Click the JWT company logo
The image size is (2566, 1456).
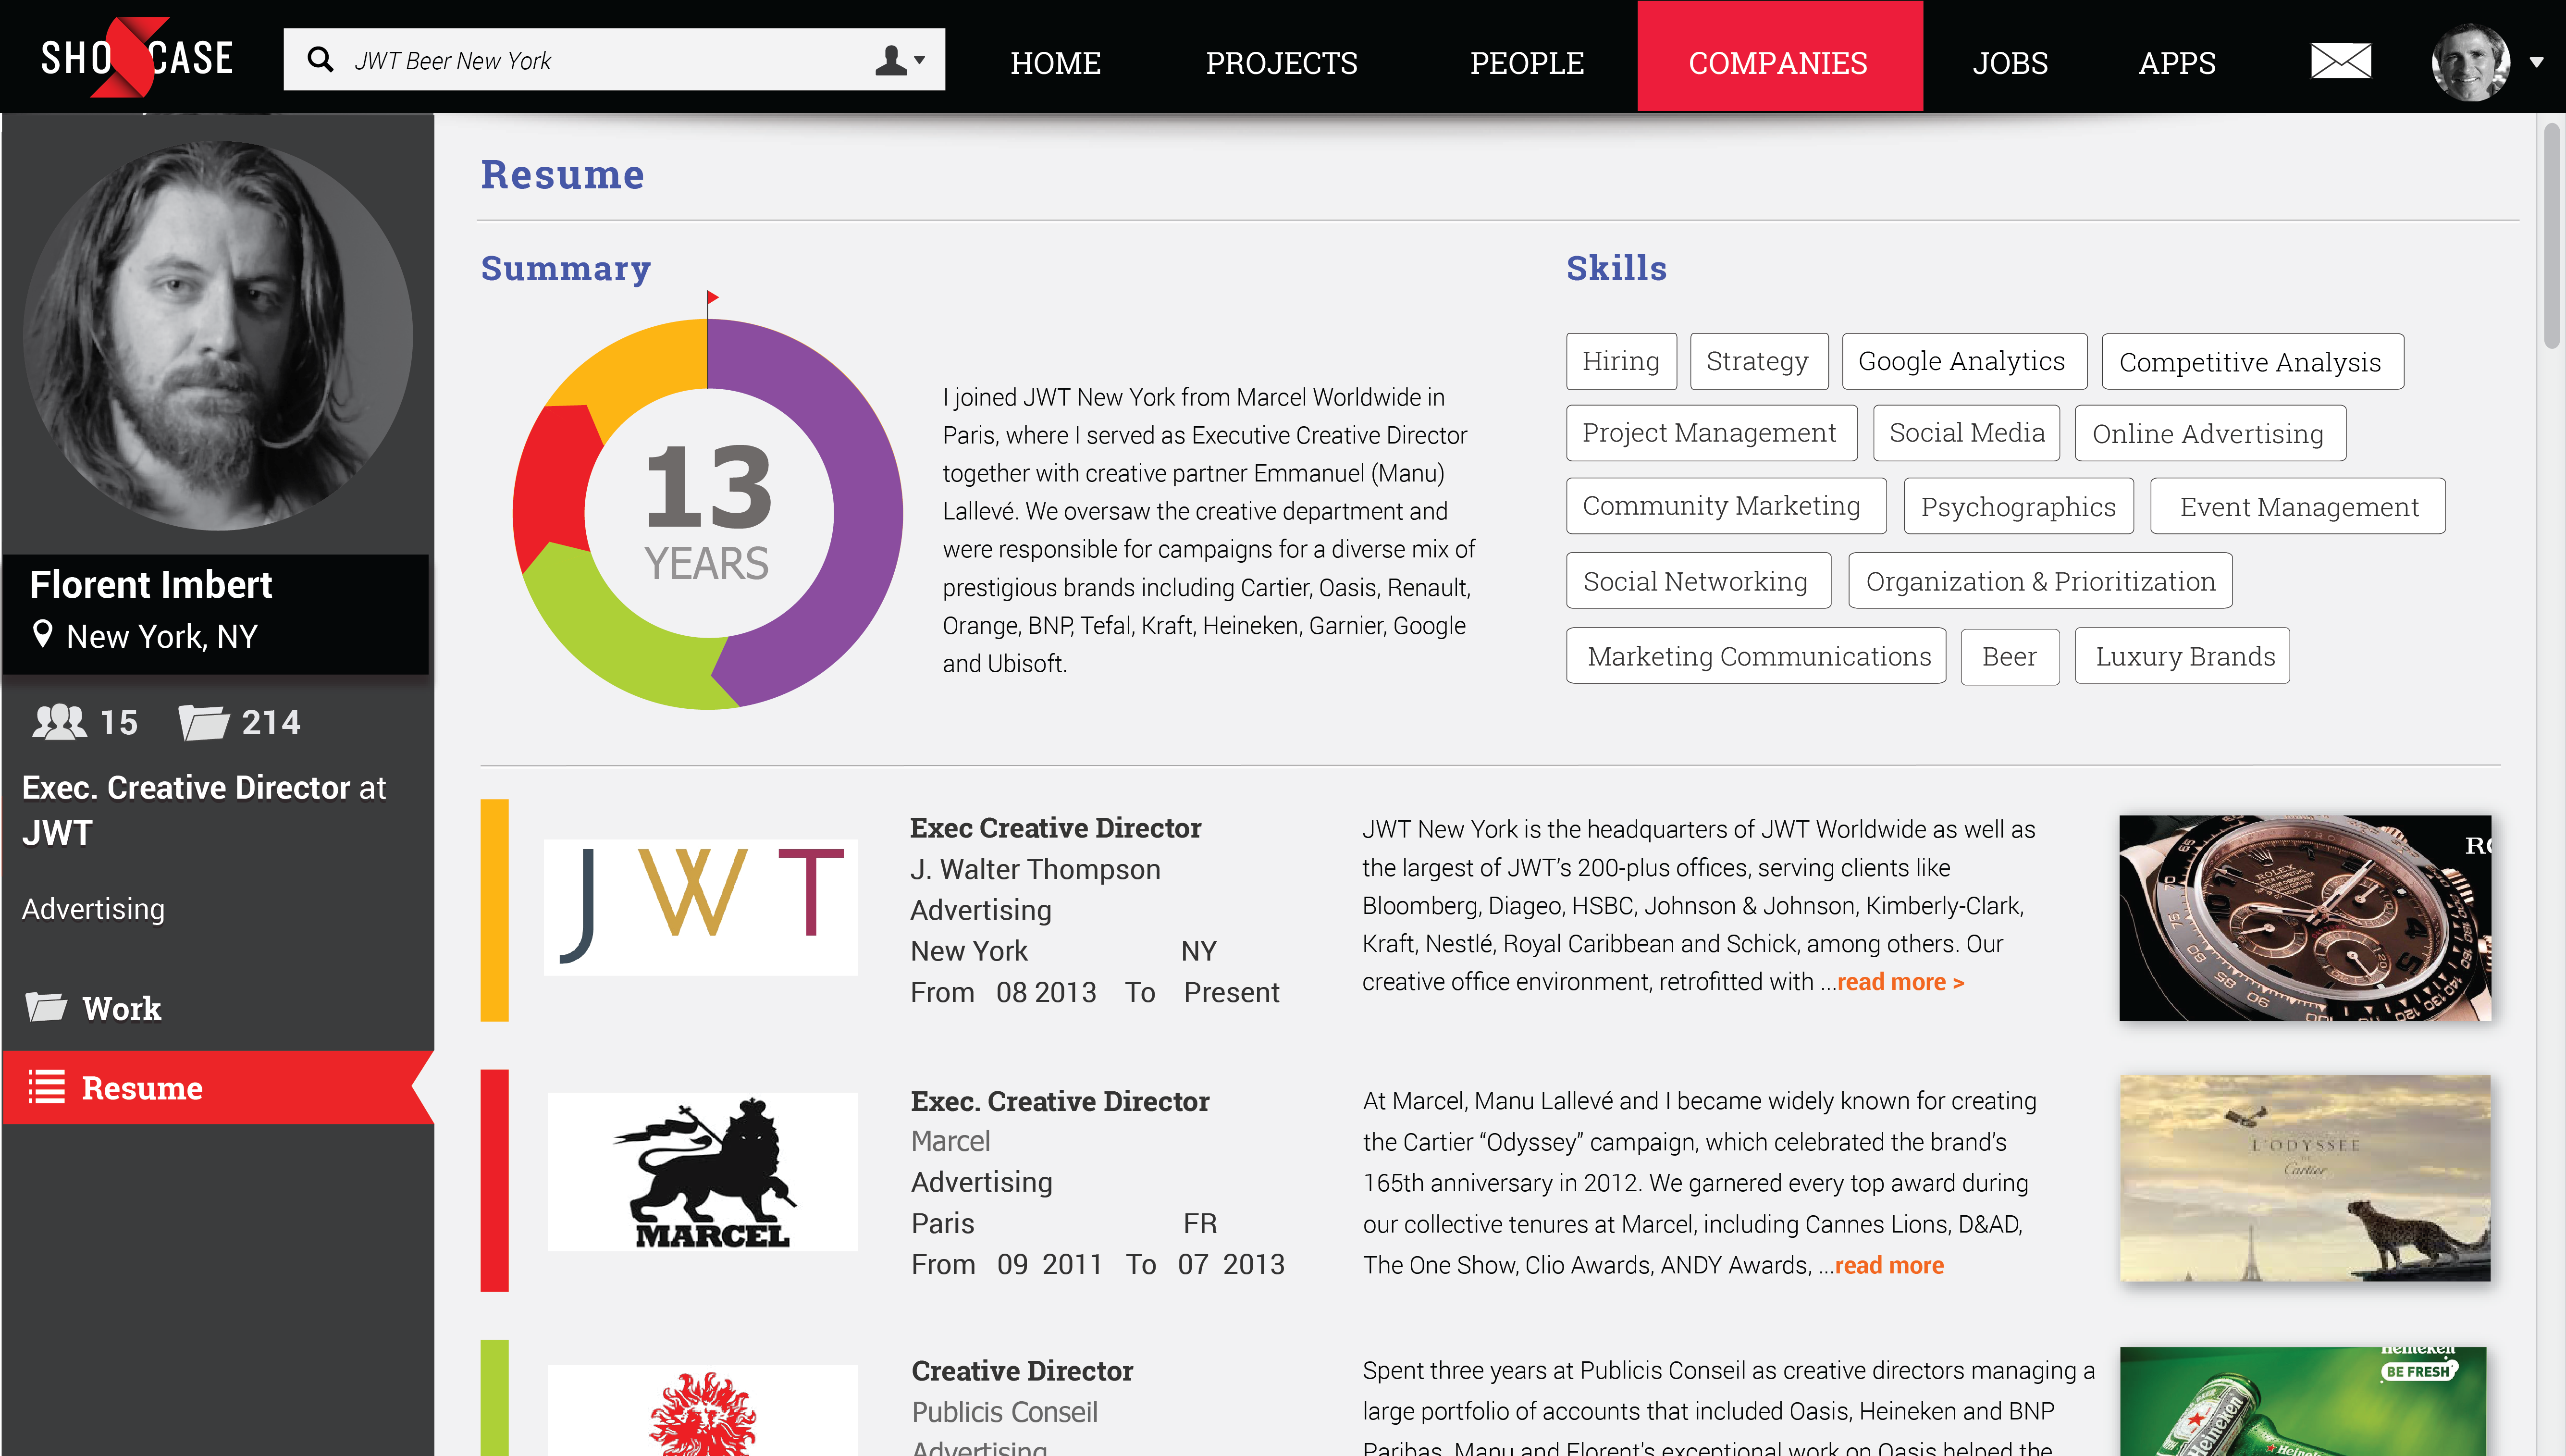pos(701,907)
